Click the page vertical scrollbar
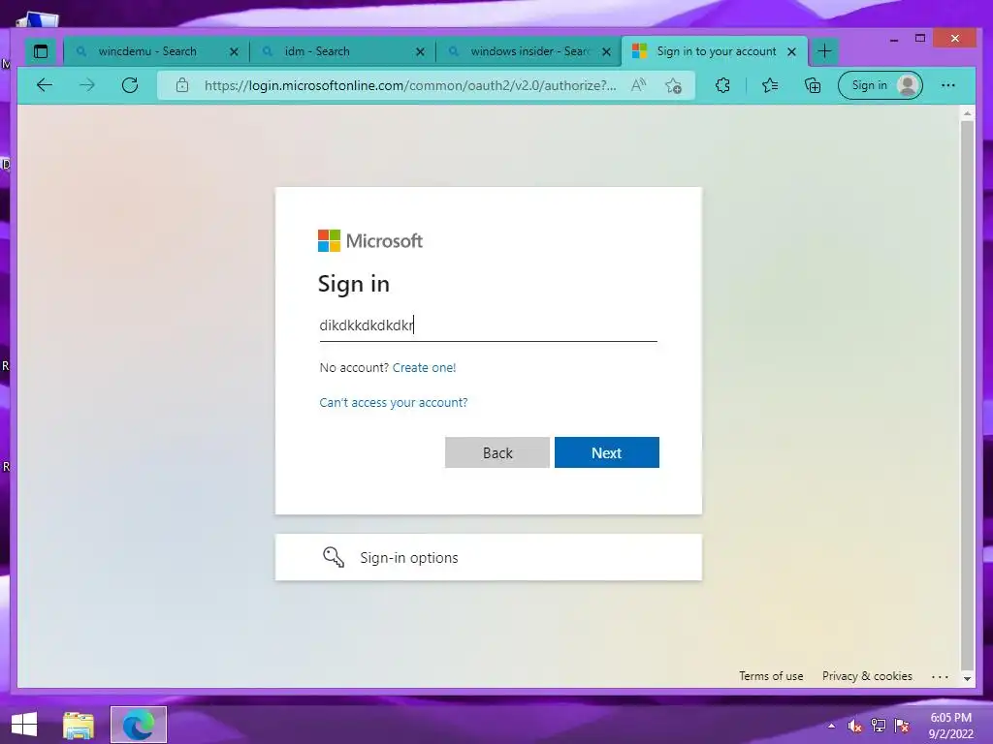 tap(967, 394)
